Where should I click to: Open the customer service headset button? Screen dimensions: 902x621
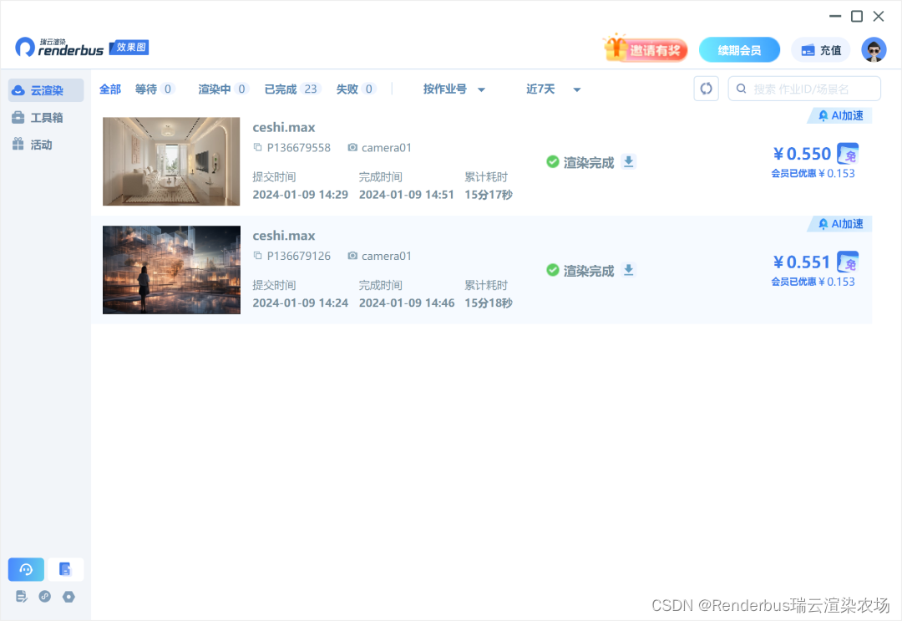click(26, 569)
